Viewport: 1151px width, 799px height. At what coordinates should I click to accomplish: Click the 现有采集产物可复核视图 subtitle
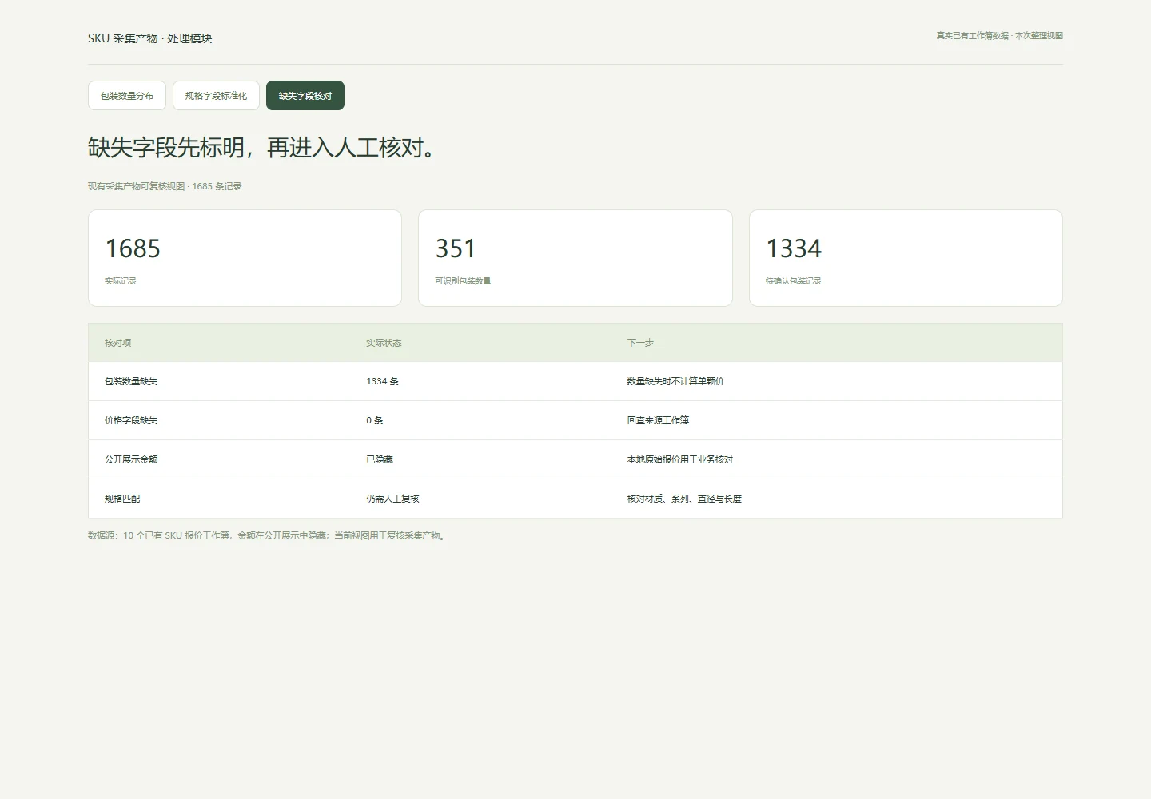165,186
